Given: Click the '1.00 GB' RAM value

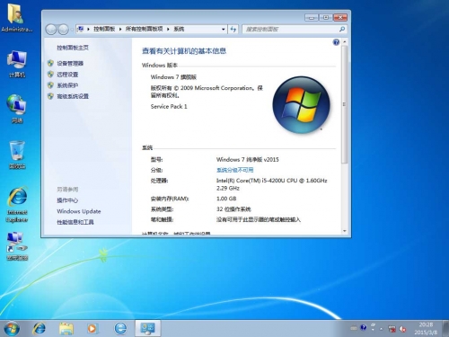Looking at the screenshot, I should pos(226,199).
